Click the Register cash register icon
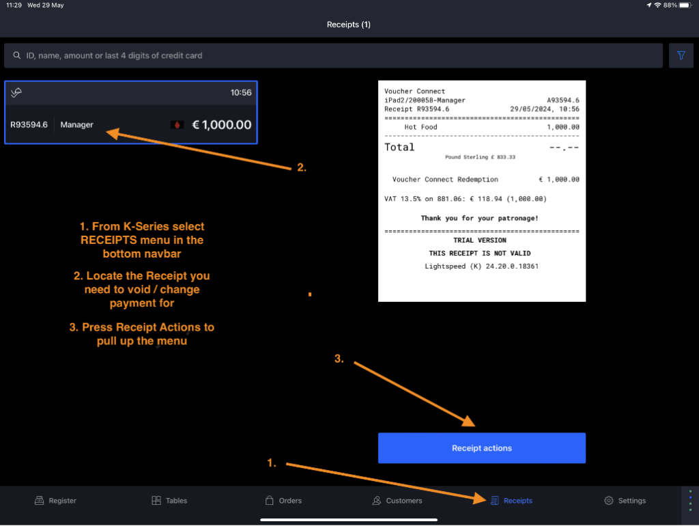The width and height of the screenshot is (699, 526). pyautogui.click(x=39, y=501)
